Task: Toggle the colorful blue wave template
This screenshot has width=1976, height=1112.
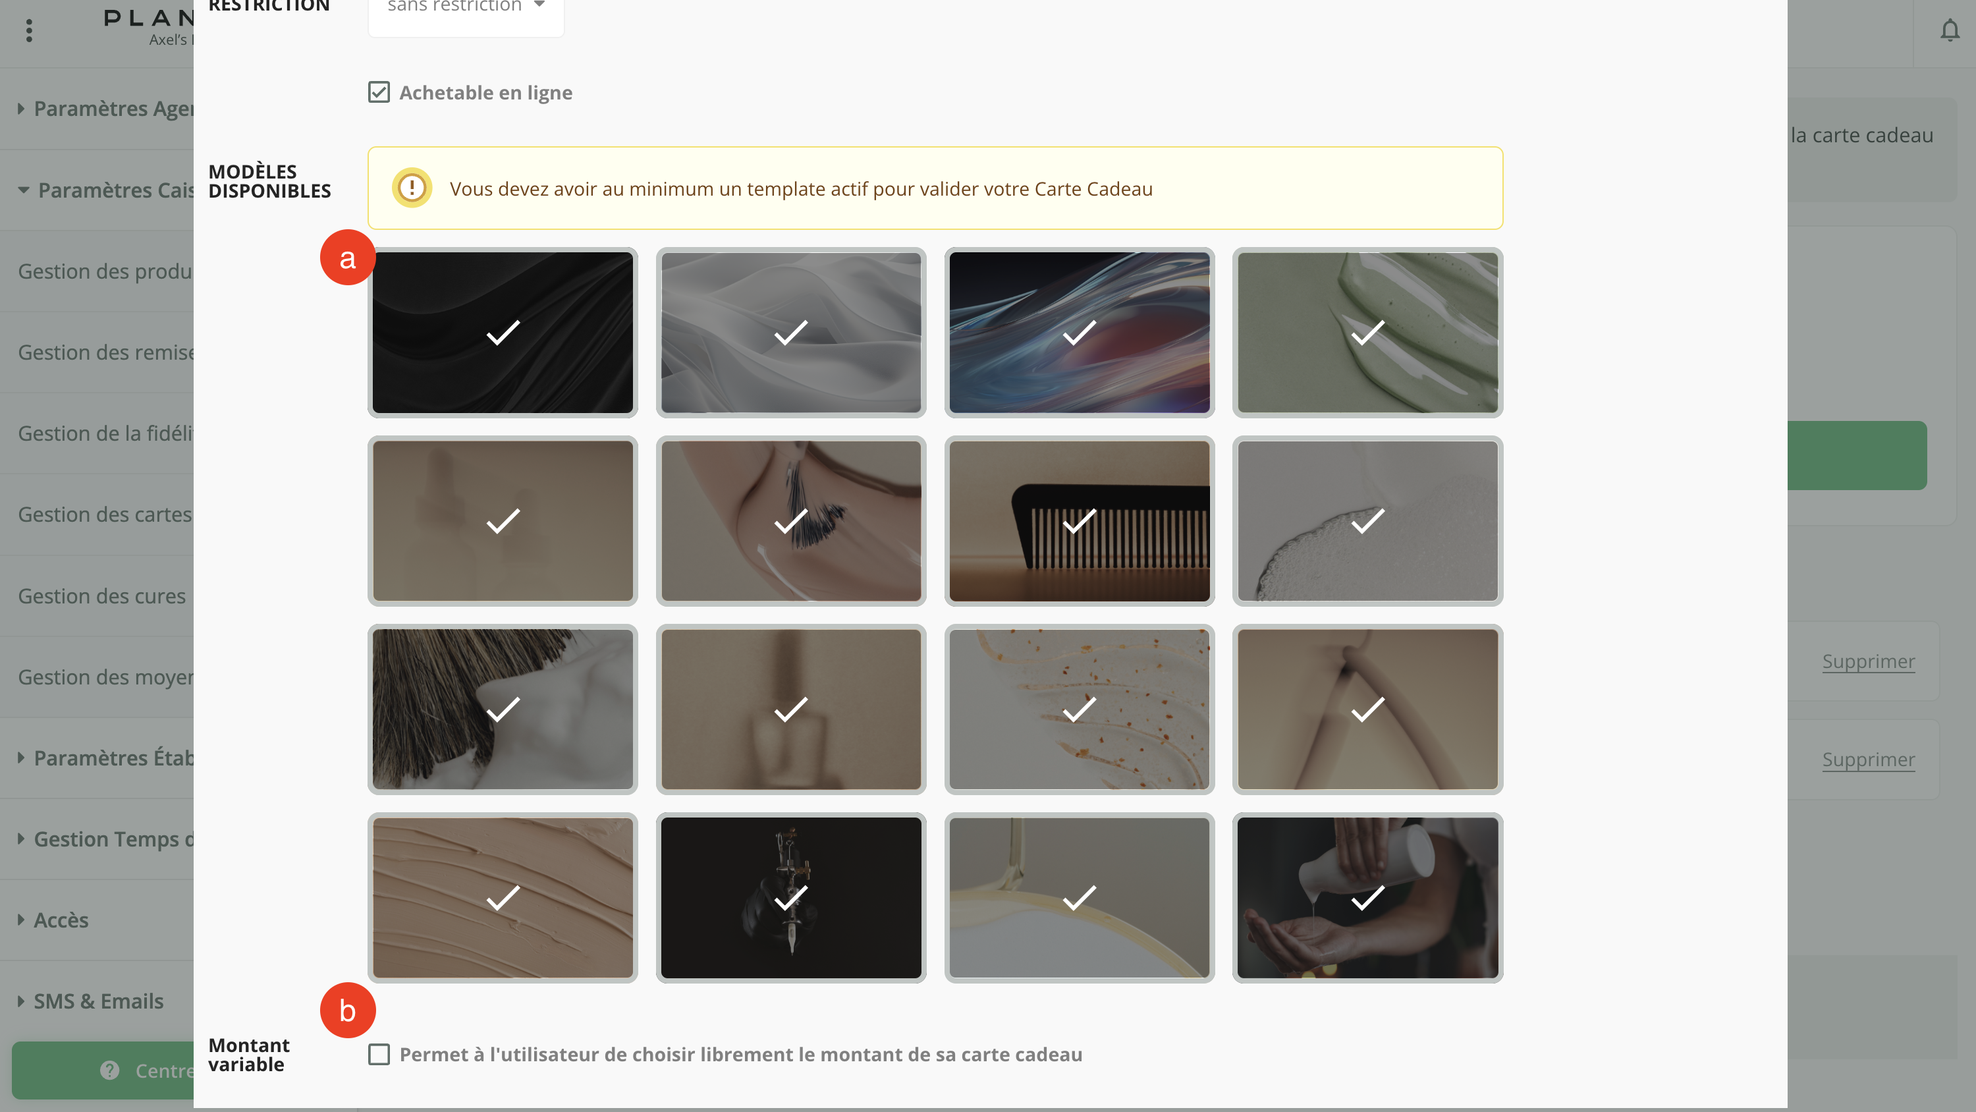Action: [1080, 332]
